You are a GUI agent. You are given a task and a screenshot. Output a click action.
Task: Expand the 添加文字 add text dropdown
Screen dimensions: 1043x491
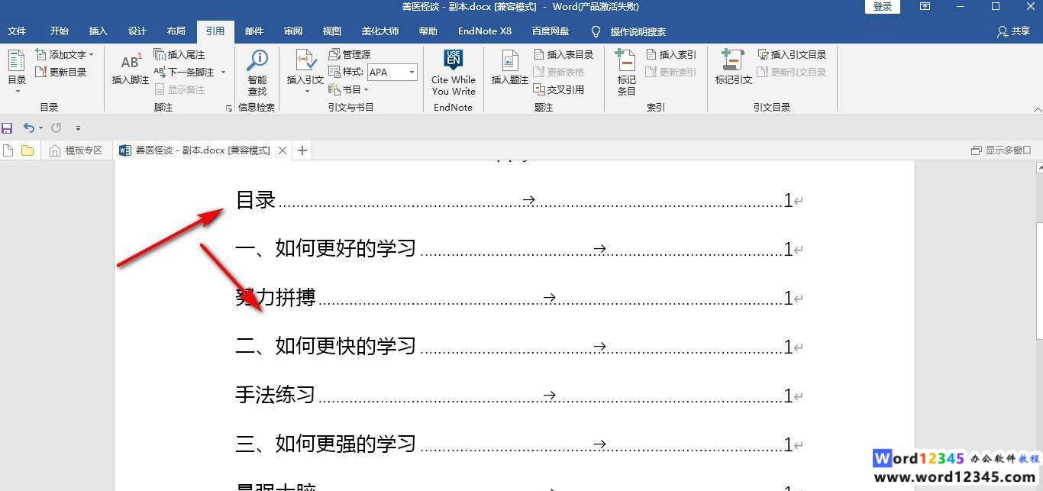[91, 54]
